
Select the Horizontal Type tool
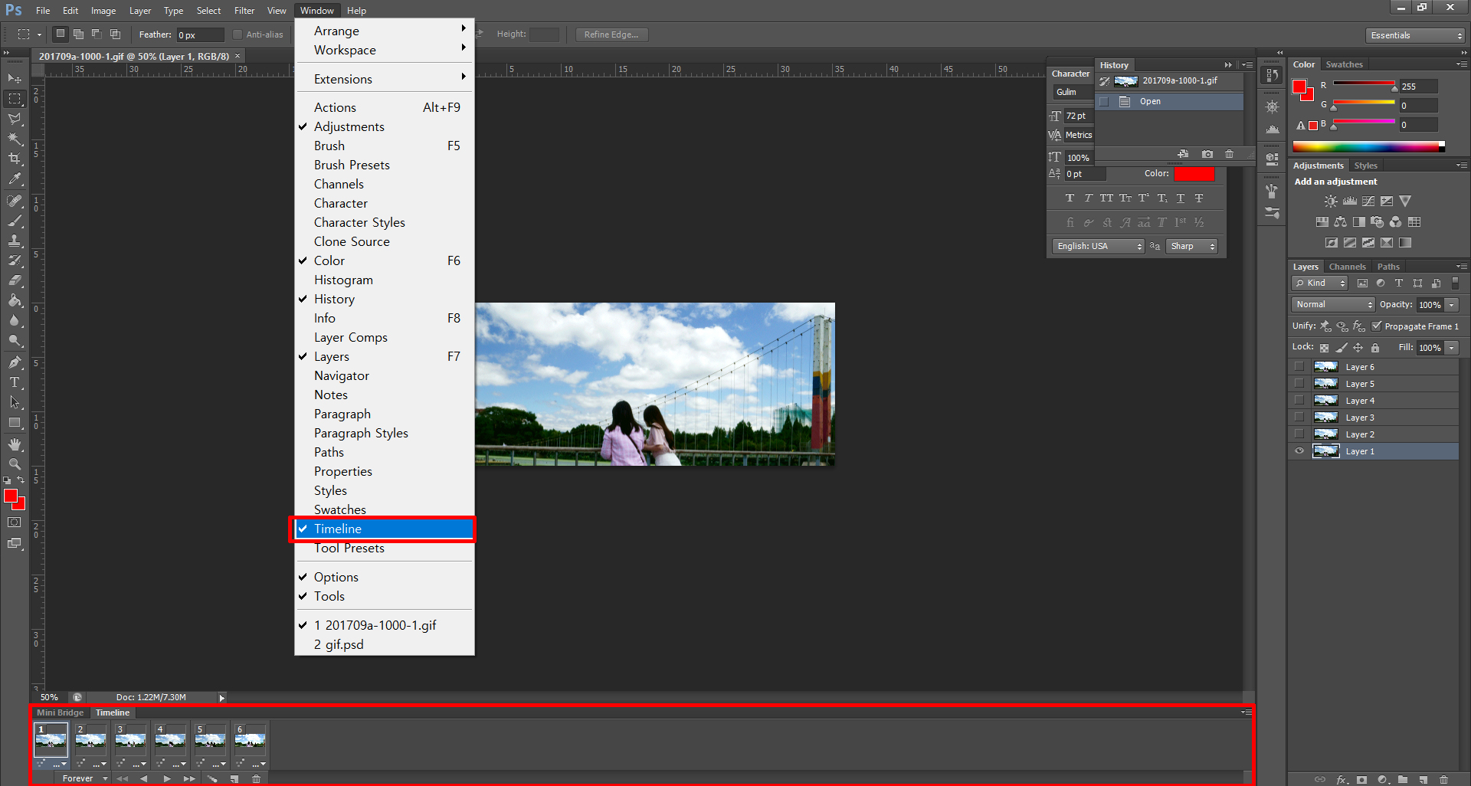pyautogui.click(x=15, y=382)
